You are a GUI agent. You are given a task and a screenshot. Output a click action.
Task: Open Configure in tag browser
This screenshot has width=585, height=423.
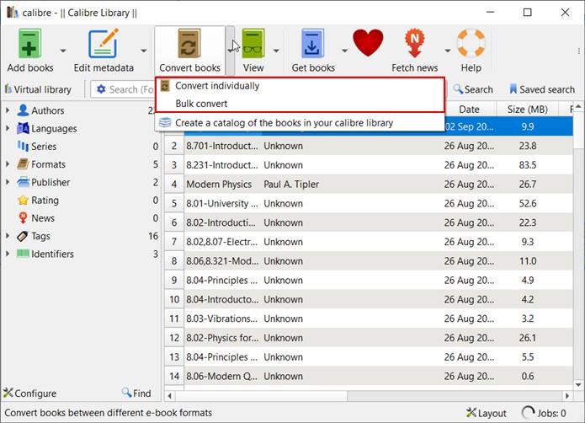click(29, 394)
